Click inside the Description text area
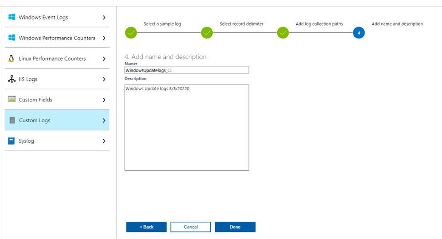Viewport: 442px width, 239px height. click(186, 127)
